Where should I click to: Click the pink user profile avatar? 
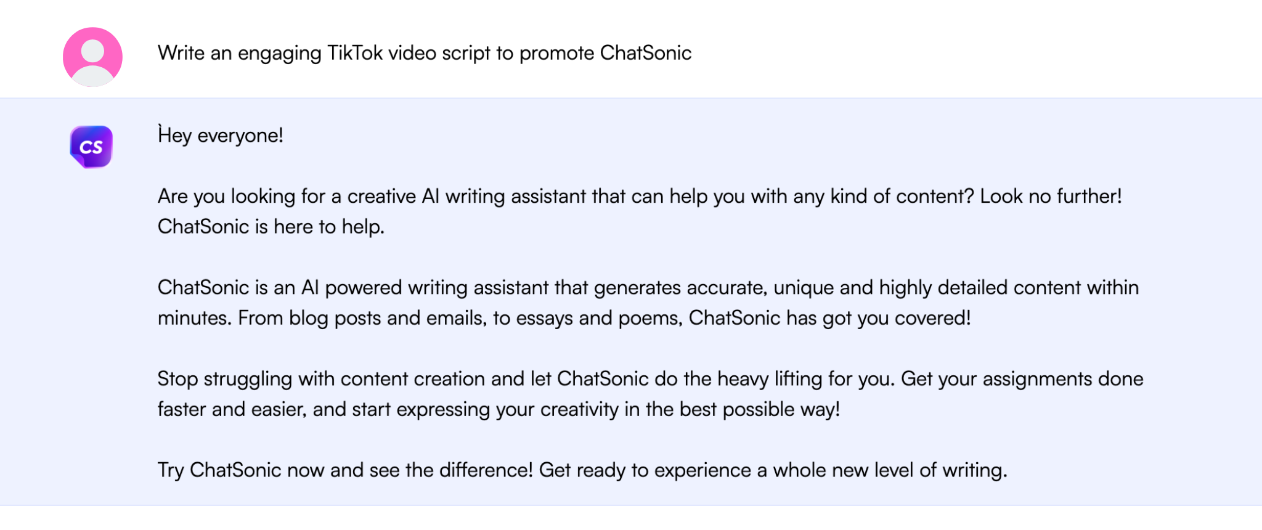(x=92, y=57)
